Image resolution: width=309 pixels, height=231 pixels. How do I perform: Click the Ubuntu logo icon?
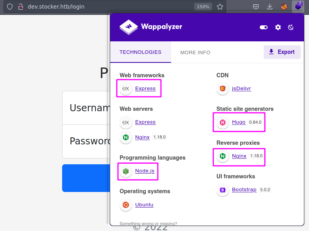126,205
